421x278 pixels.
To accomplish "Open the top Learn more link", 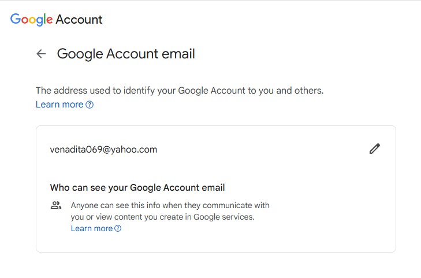I will pyautogui.click(x=59, y=105).
